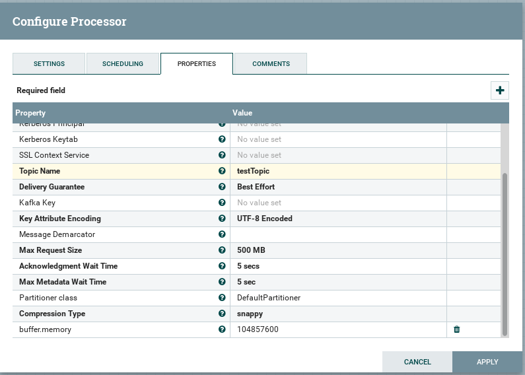Show help for Delivery Guarantee property
Image resolution: width=525 pixels, height=375 pixels.
pyautogui.click(x=222, y=187)
